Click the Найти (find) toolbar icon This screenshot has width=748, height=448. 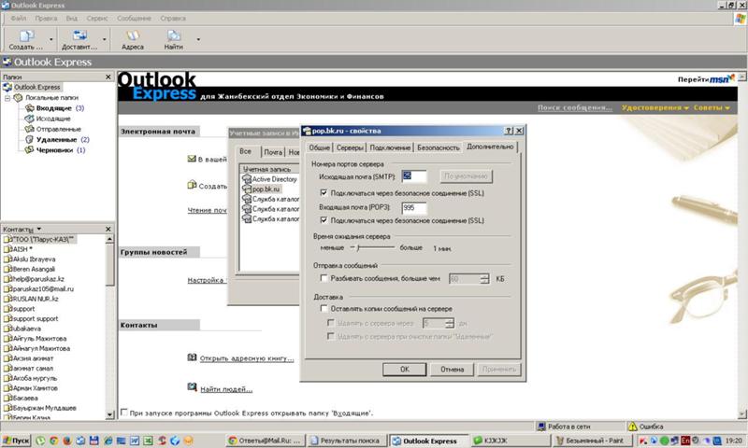click(174, 36)
